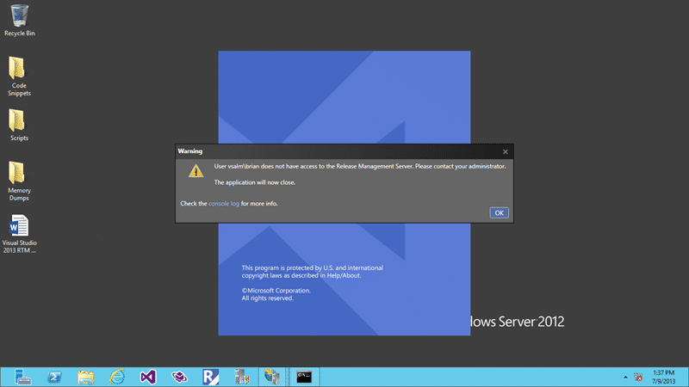Select the Code Snippets folder

pyautogui.click(x=19, y=77)
